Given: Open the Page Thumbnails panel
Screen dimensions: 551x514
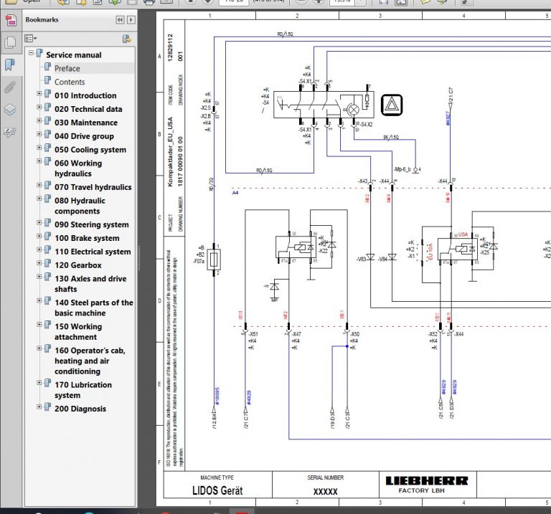Looking at the screenshot, I should (x=9, y=42).
